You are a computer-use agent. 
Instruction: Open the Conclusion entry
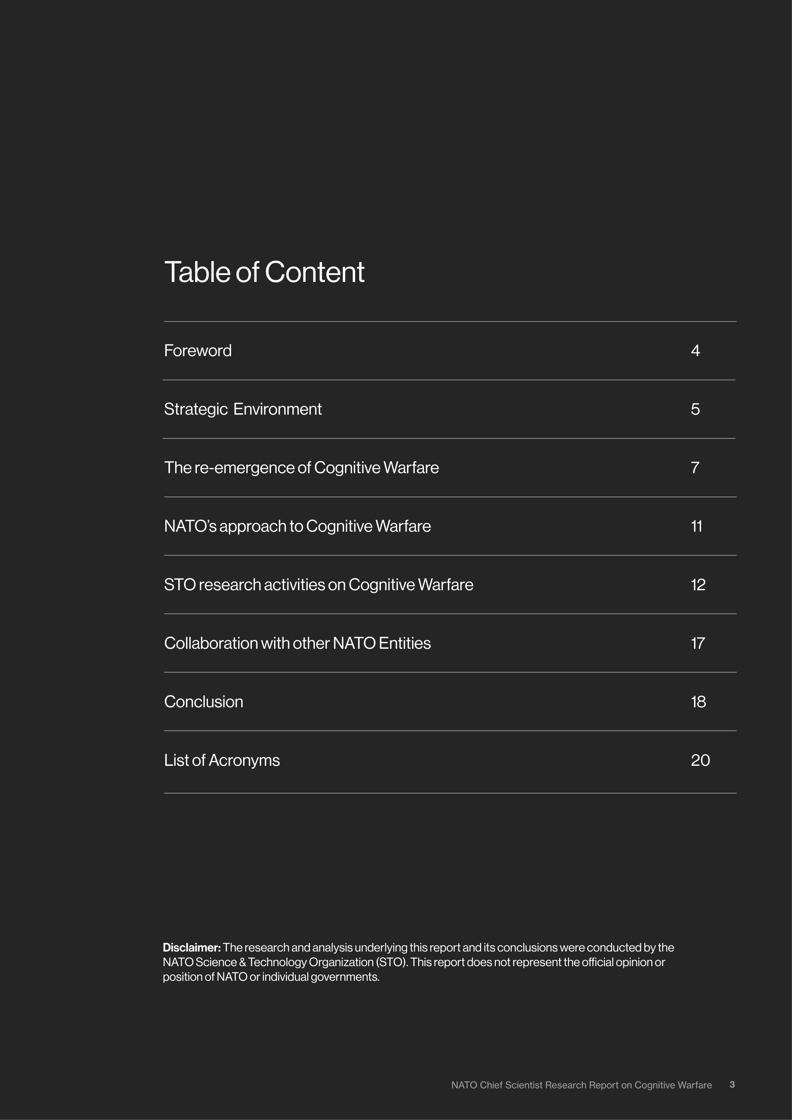tap(204, 702)
